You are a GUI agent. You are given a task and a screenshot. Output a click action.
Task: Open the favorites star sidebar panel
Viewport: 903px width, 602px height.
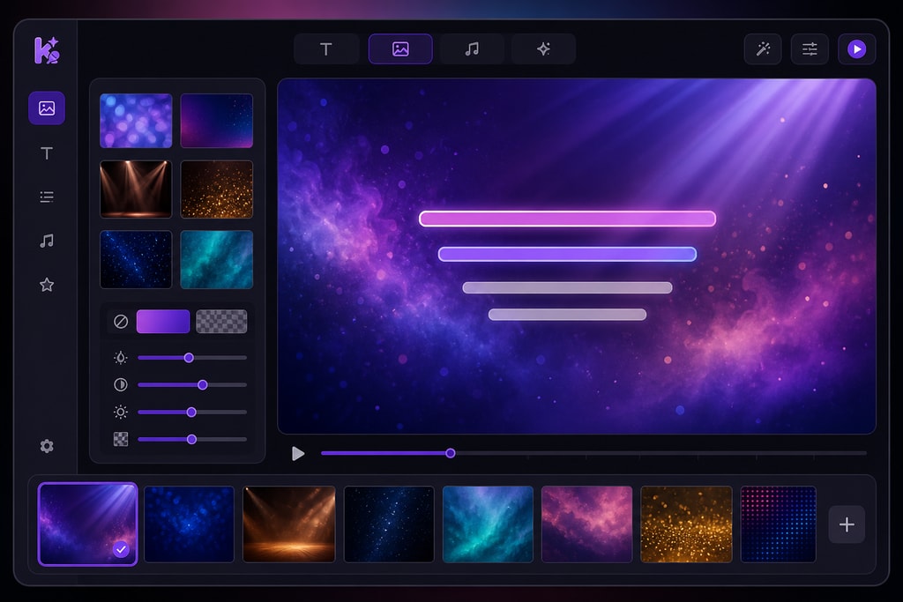[x=47, y=285]
